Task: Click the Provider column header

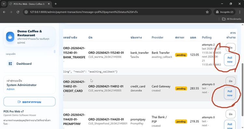Action: pos(157,37)
